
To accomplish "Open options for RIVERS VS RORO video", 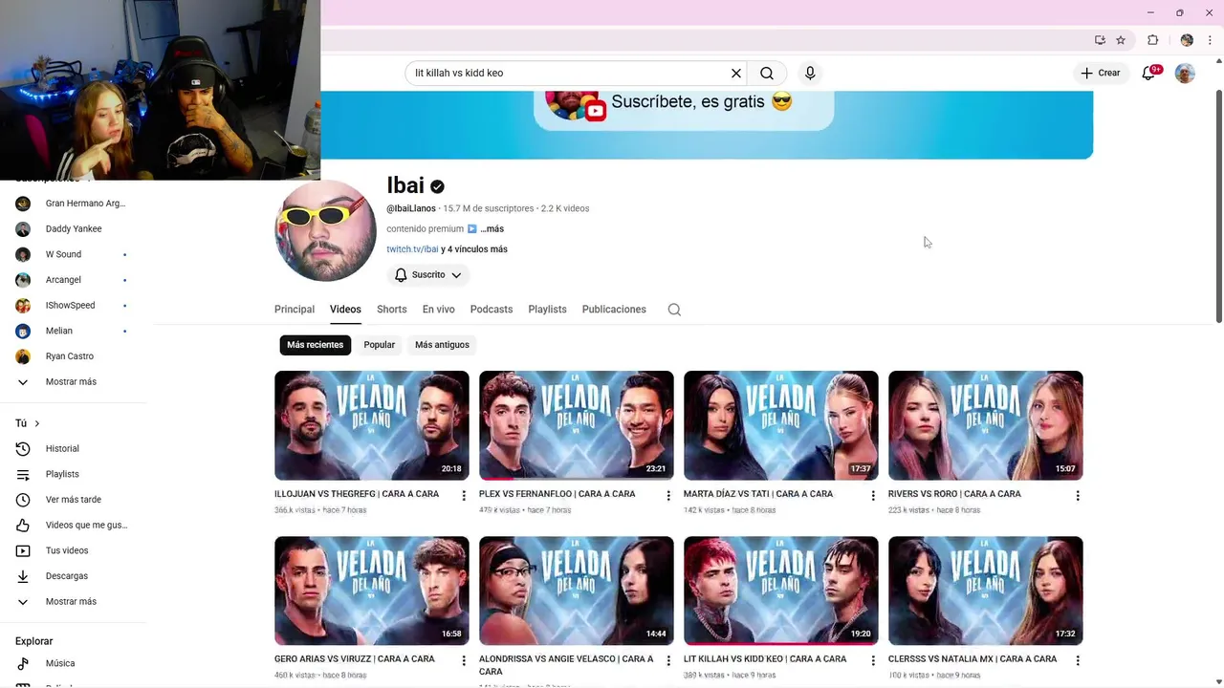I will click(1078, 496).
